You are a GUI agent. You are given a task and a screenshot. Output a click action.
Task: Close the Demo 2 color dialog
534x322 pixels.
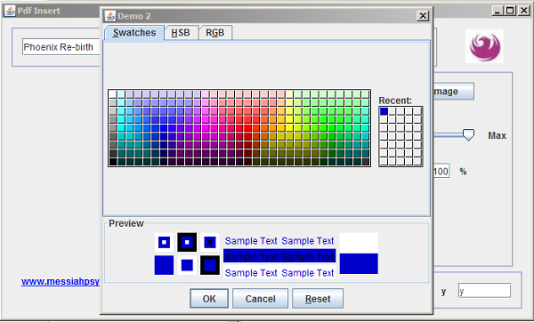[x=423, y=16]
